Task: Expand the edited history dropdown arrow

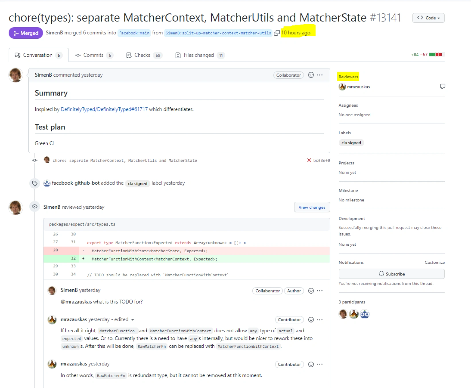Action: 133,320
